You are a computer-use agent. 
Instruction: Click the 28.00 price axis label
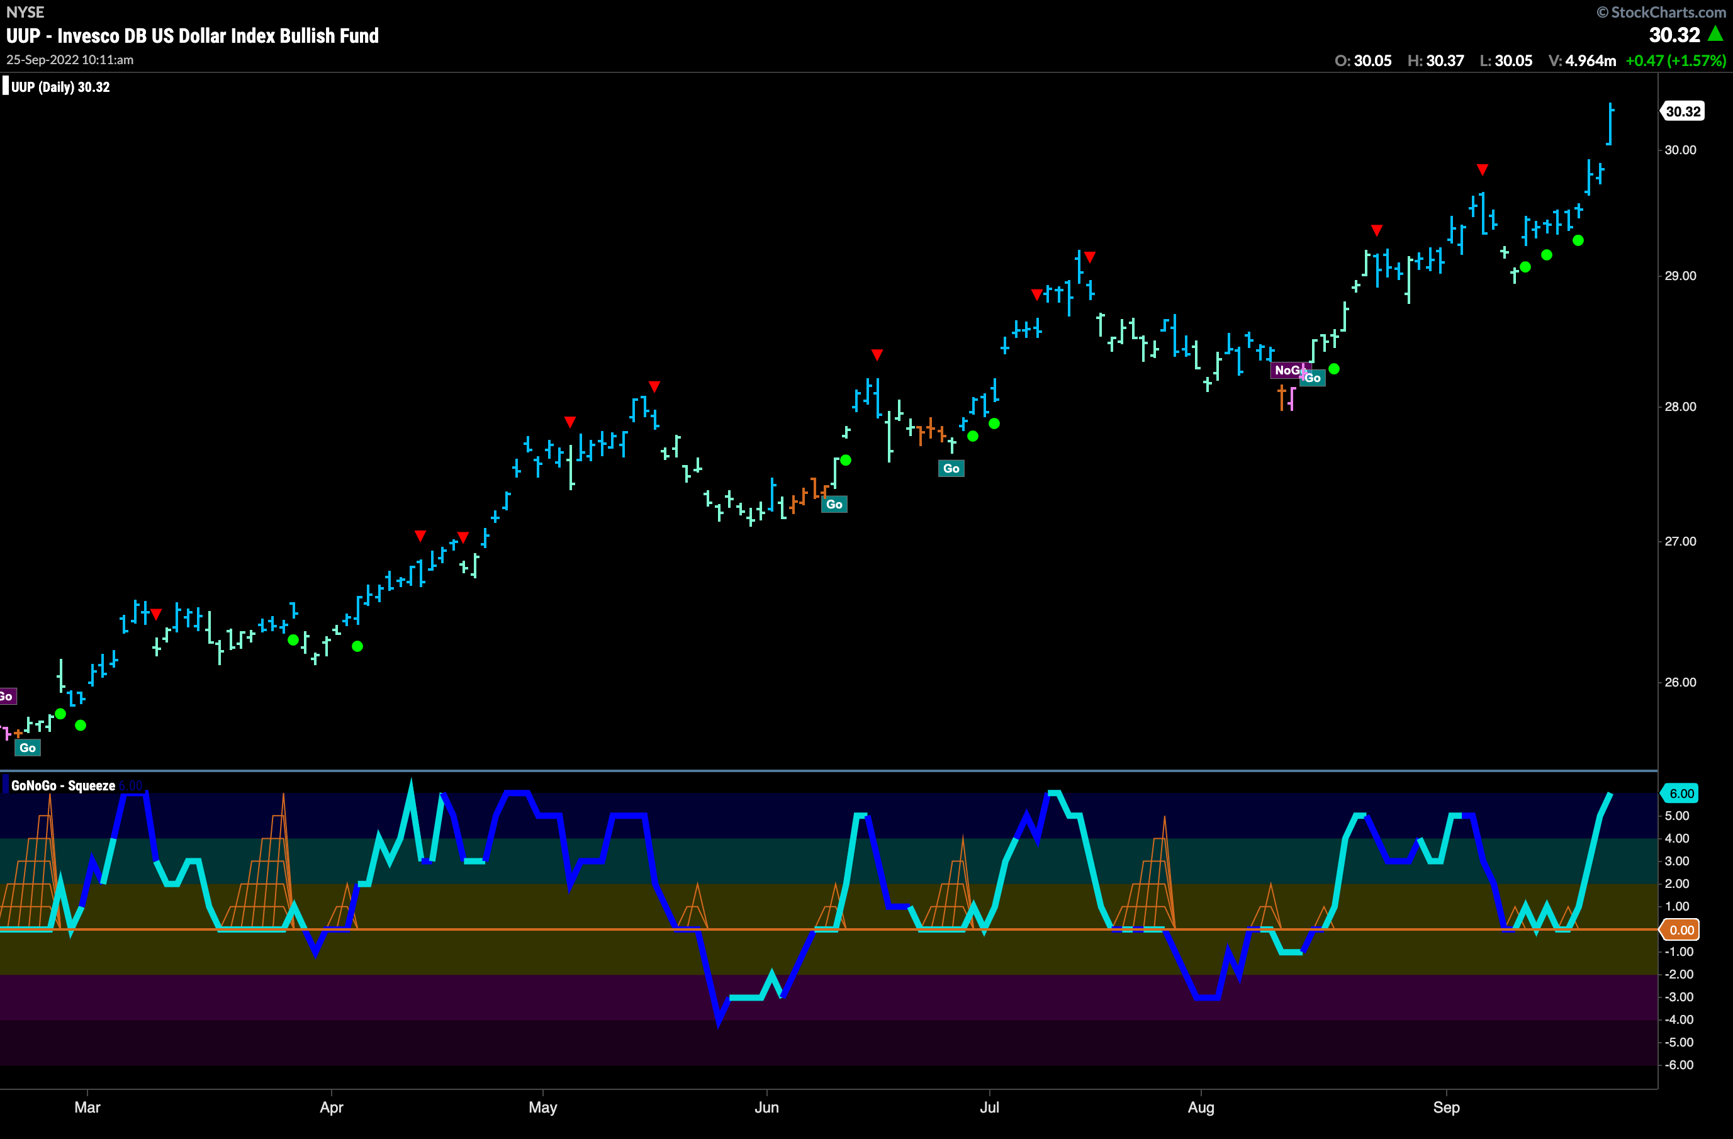[x=1680, y=407]
